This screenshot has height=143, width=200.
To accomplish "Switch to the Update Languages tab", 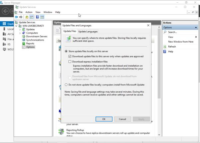I will (x=88, y=32).
